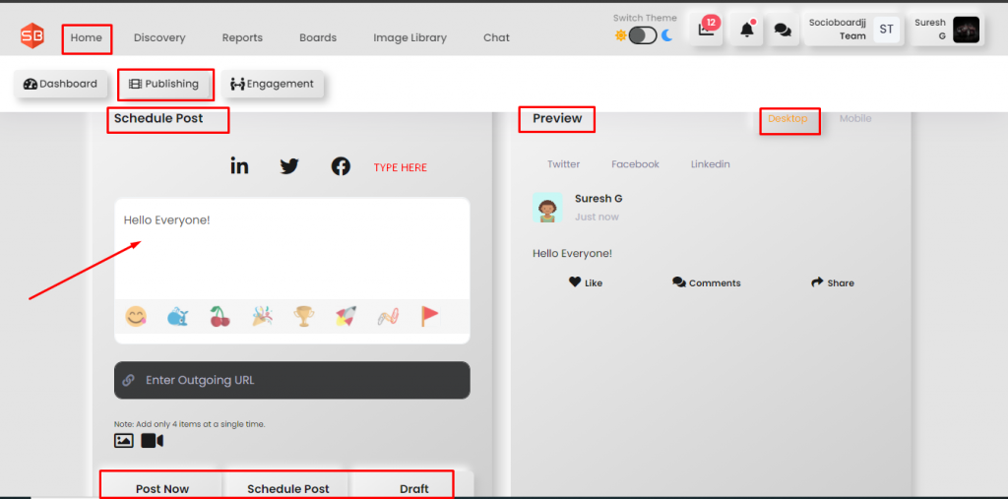The height and width of the screenshot is (499, 1008).
Task: Go to the Publishing section
Action: [x=164, y=84]
